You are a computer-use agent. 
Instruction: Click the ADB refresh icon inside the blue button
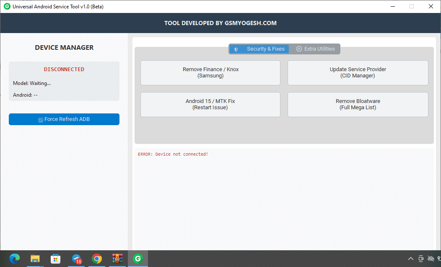coord(40,119)
